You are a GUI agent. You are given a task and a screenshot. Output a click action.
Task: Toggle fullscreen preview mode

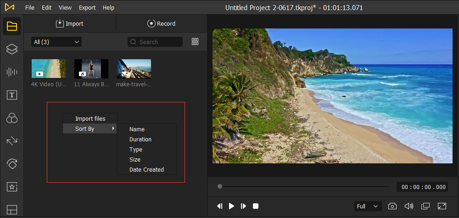point(442,206)
